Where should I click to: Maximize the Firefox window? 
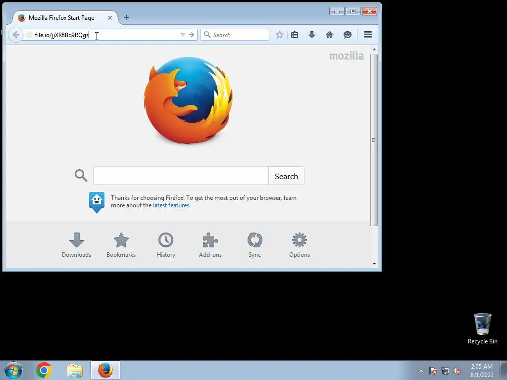pos(353,11)
